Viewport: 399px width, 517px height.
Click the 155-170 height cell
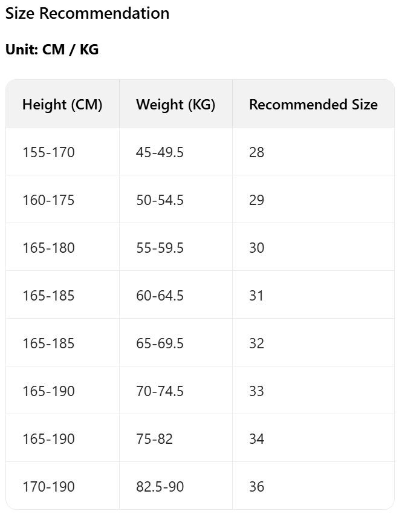[x=48, y=152]
